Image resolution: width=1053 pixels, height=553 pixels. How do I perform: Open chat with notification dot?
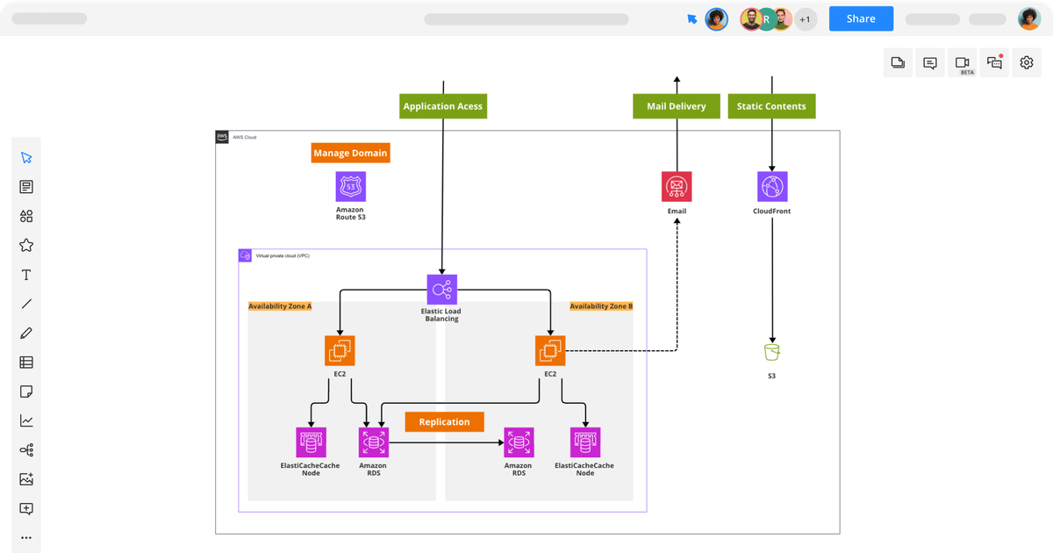click(x=994, y=63)
